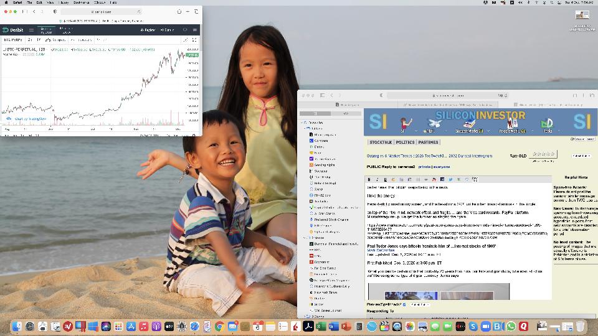Open Google Chrome from the Dock
Screen dimensions: 598x336
tap(219, 327)
